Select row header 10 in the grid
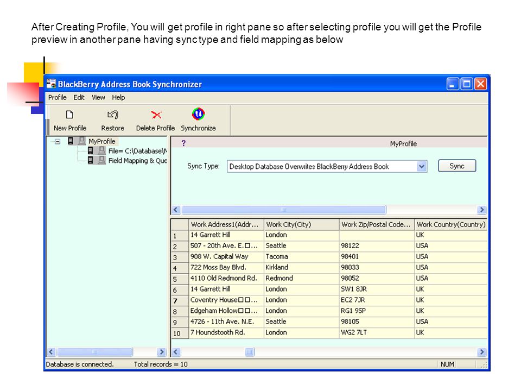This screenshot has height=391, width=521. [180, 333]
